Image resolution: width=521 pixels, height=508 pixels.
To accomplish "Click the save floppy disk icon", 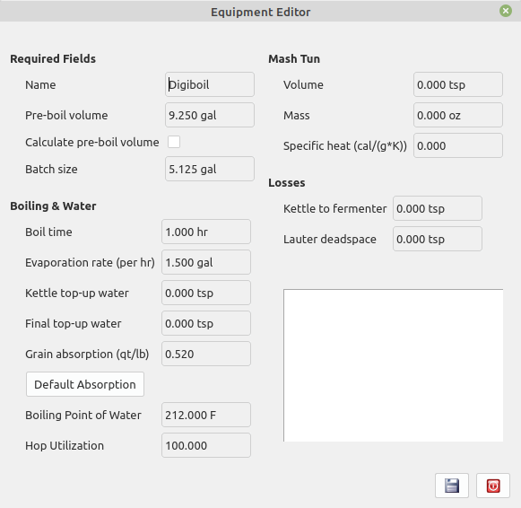I will [452, 486].
